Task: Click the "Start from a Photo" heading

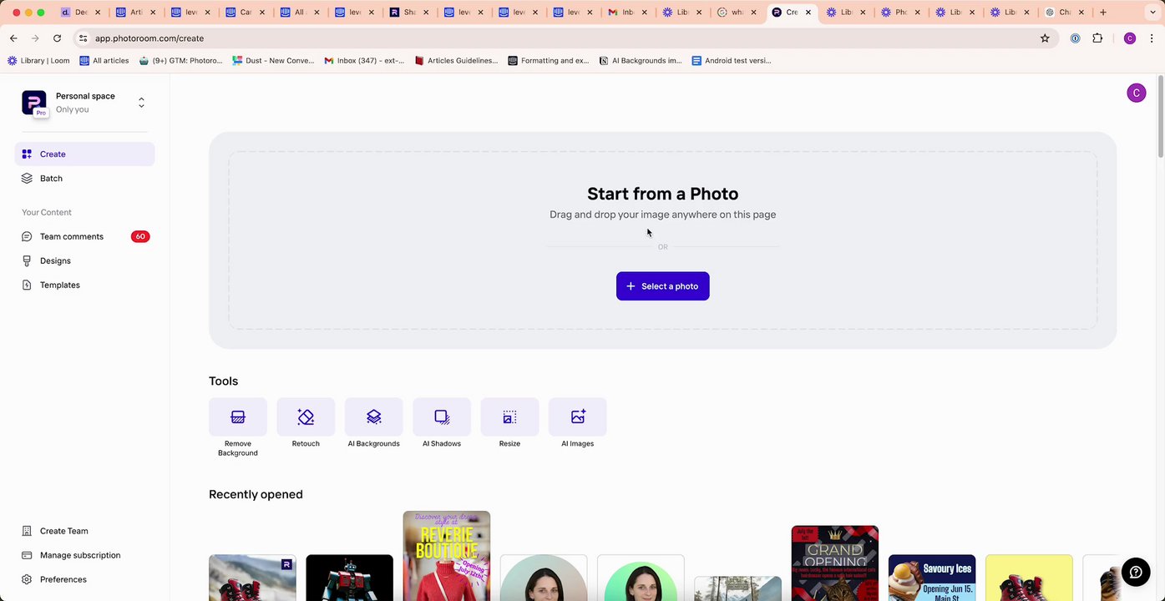Action: pyautogui.click(x=663, y=194)
